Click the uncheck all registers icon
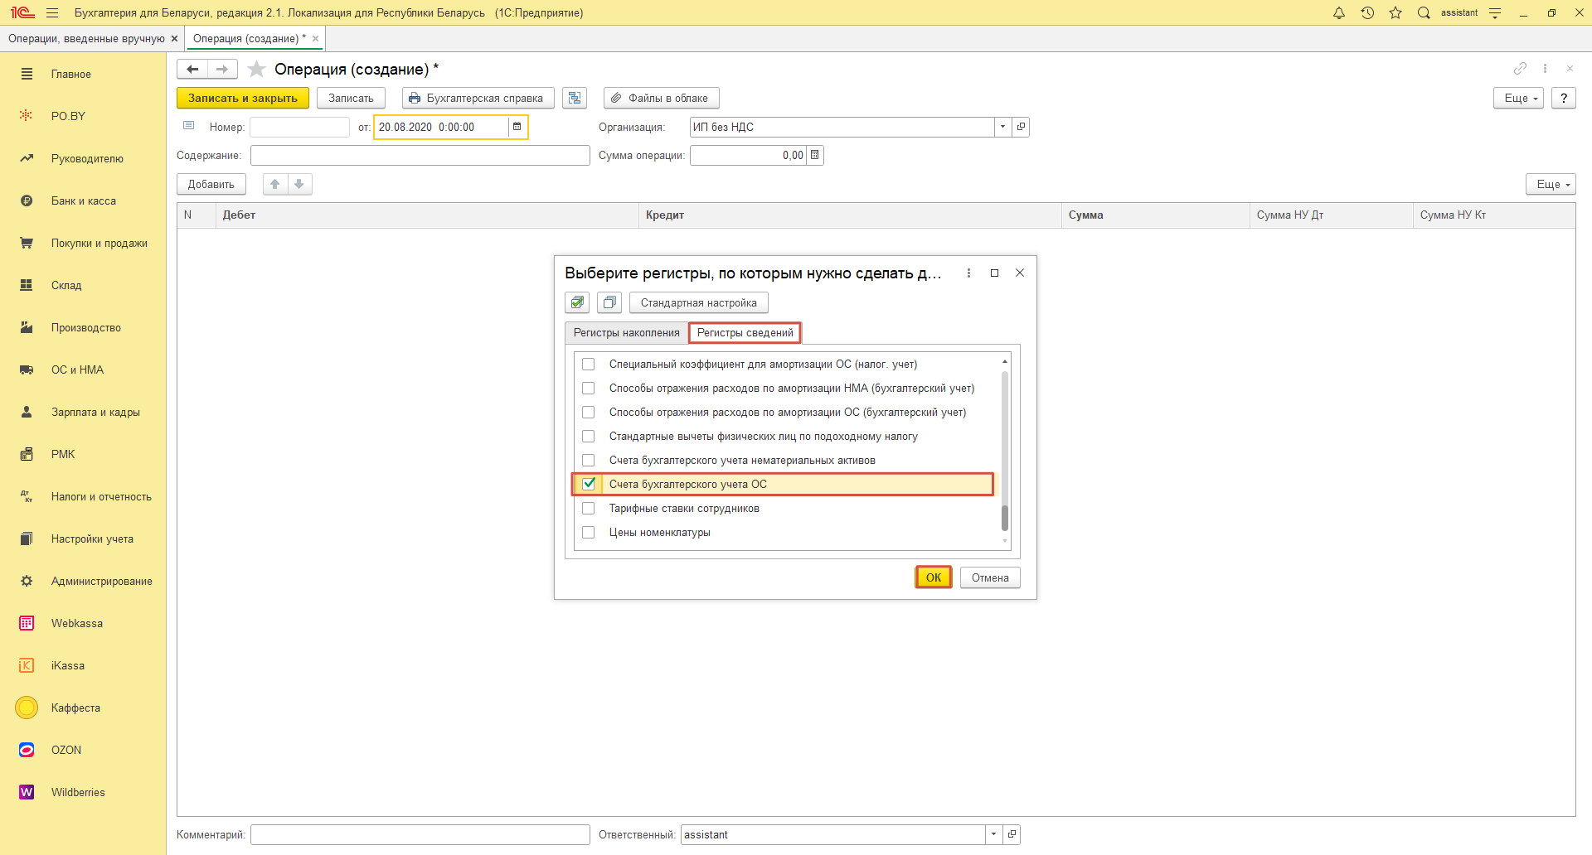 (x=609, y=302)
